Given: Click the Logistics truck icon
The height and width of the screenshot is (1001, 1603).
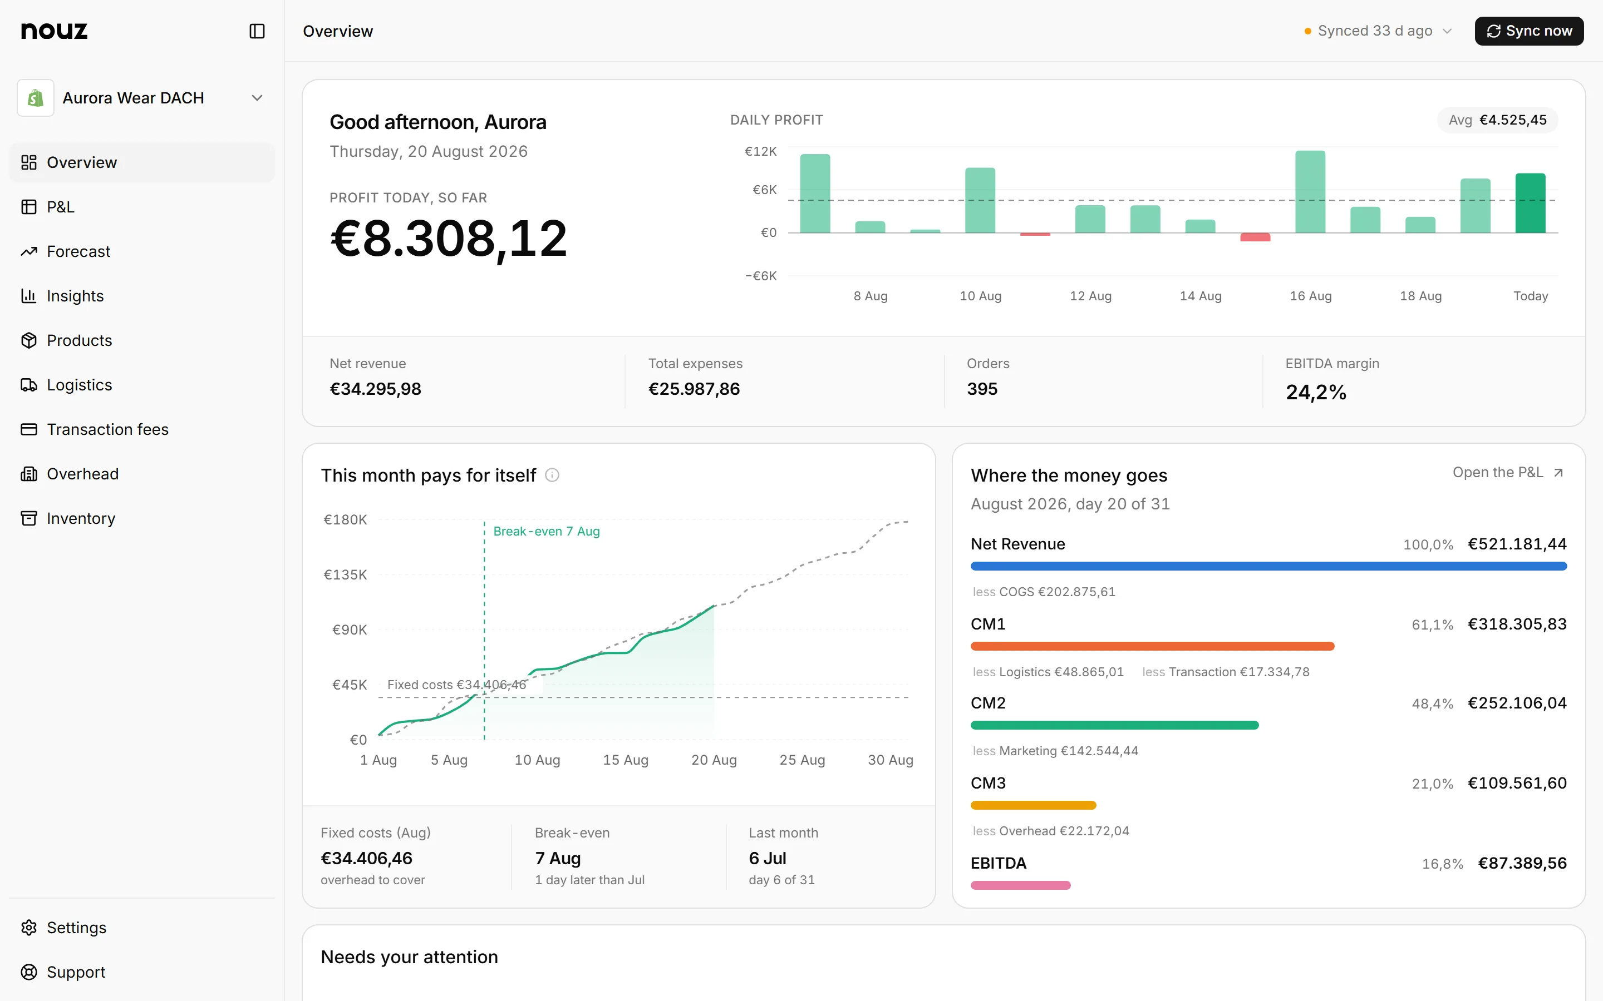Looking at the screenshot, I should click(28, 385).
